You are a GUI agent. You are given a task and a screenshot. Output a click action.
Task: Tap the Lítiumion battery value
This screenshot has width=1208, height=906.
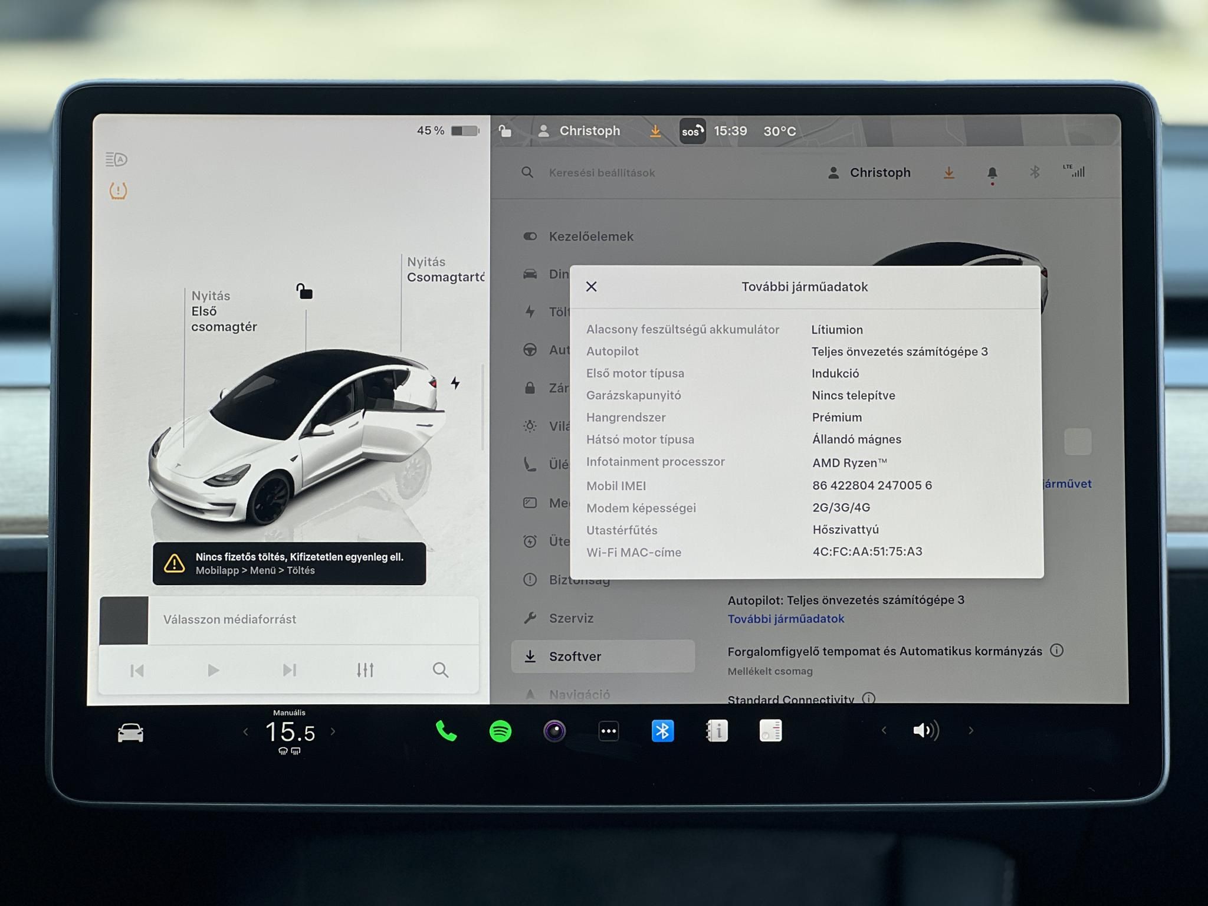(837, 330)
